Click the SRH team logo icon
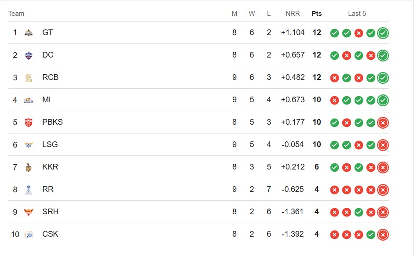The height and width of the screenshot is (256, 414). click(x=29, y=212)
